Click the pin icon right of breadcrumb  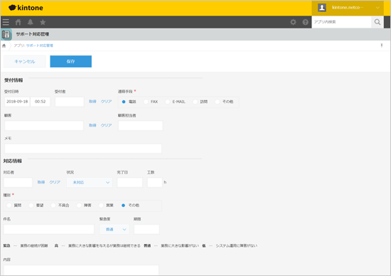click(x=382, y=46)
